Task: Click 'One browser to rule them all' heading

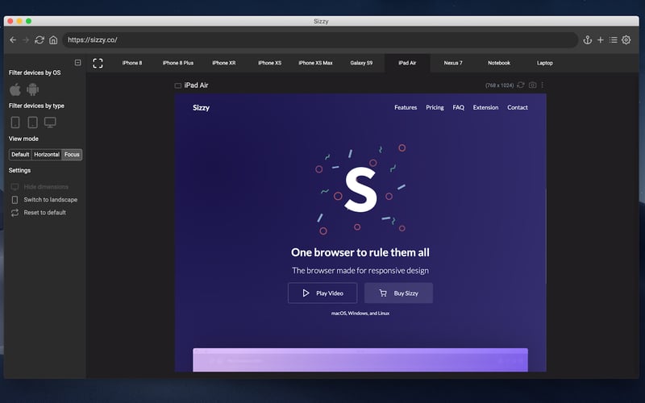Action: click(360, 252)
